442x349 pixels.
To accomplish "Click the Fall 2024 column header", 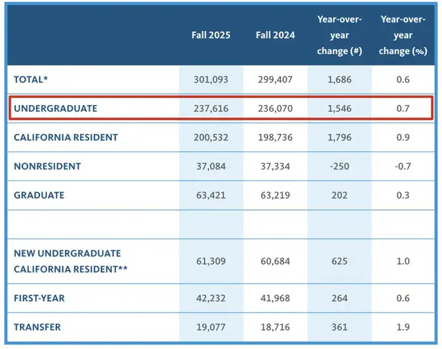I will coord(274,35).
